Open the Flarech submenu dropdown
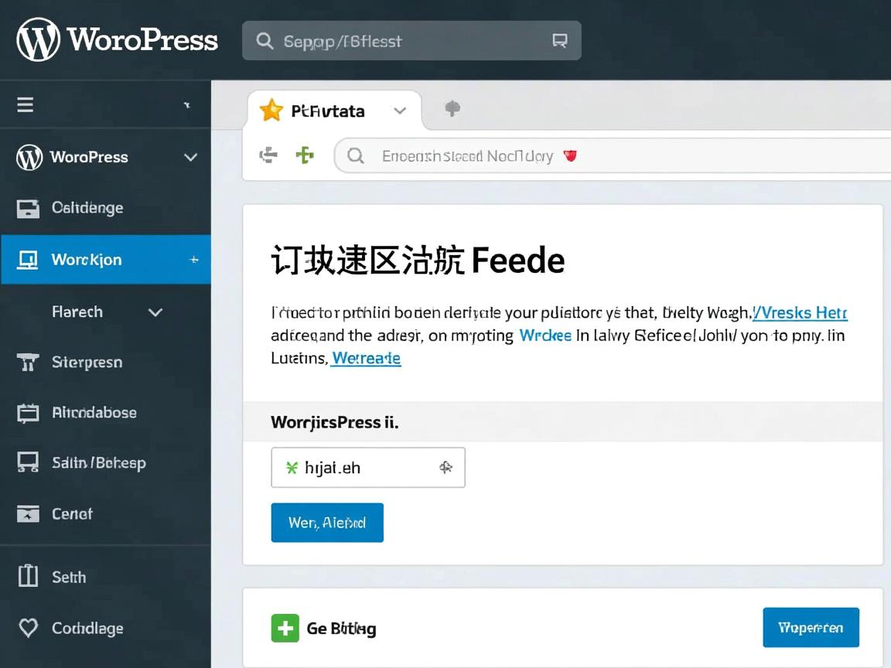The width and height of the screenshot is (891, 668). (155, 312)
